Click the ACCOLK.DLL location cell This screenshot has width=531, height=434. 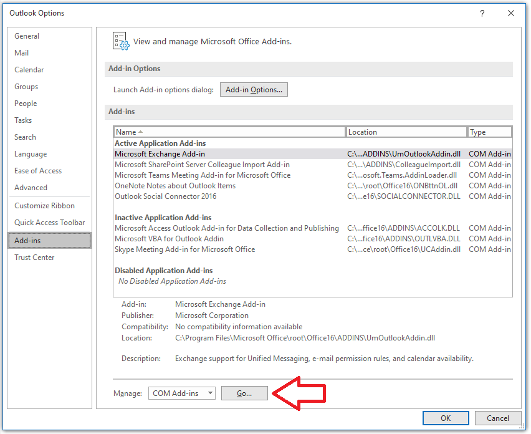(x=403, y=228)
